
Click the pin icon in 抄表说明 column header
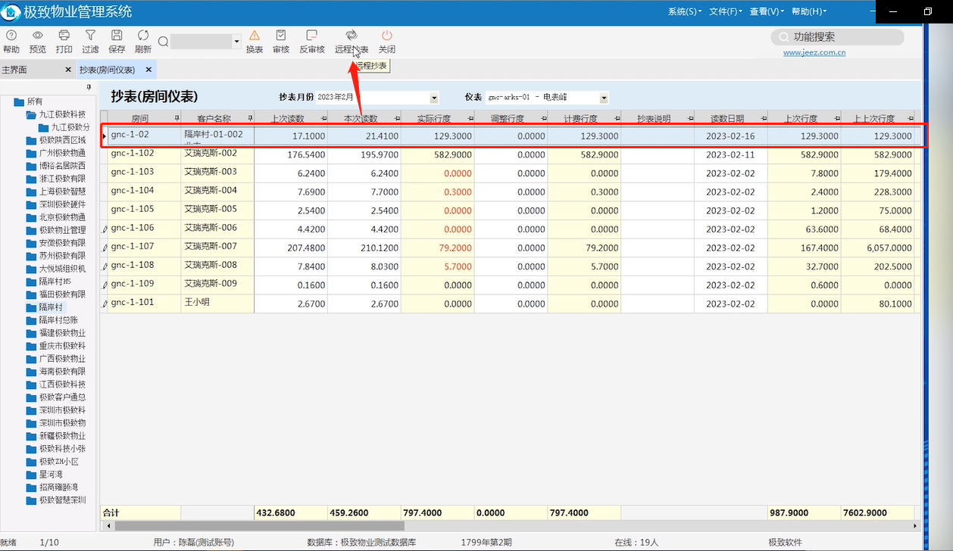tap(689, 119)
